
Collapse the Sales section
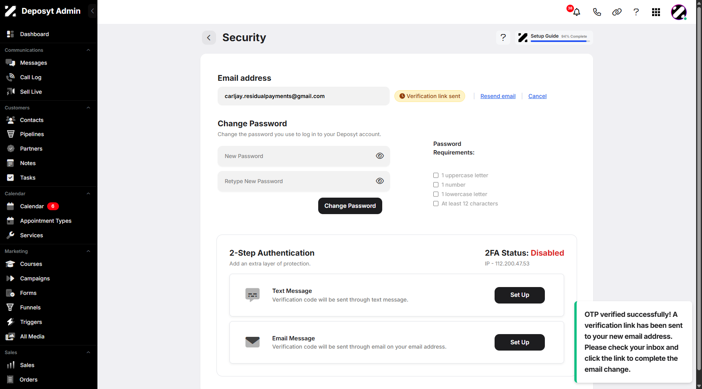88,353
